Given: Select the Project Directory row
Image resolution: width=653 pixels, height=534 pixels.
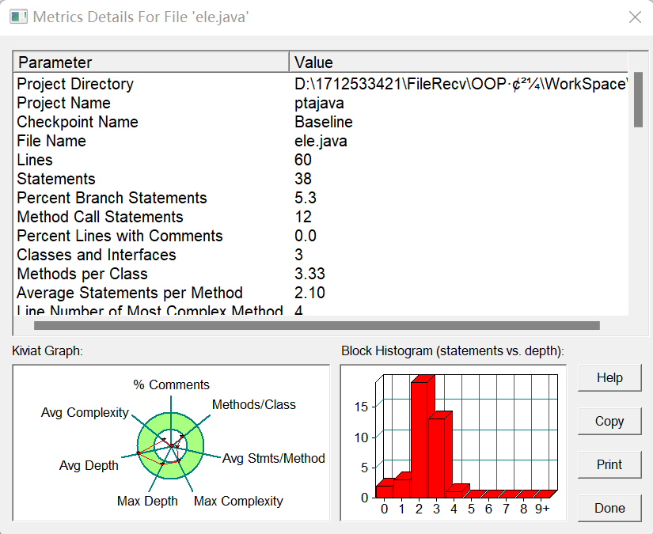Looking at the screenshot, I should pos(321,84).
